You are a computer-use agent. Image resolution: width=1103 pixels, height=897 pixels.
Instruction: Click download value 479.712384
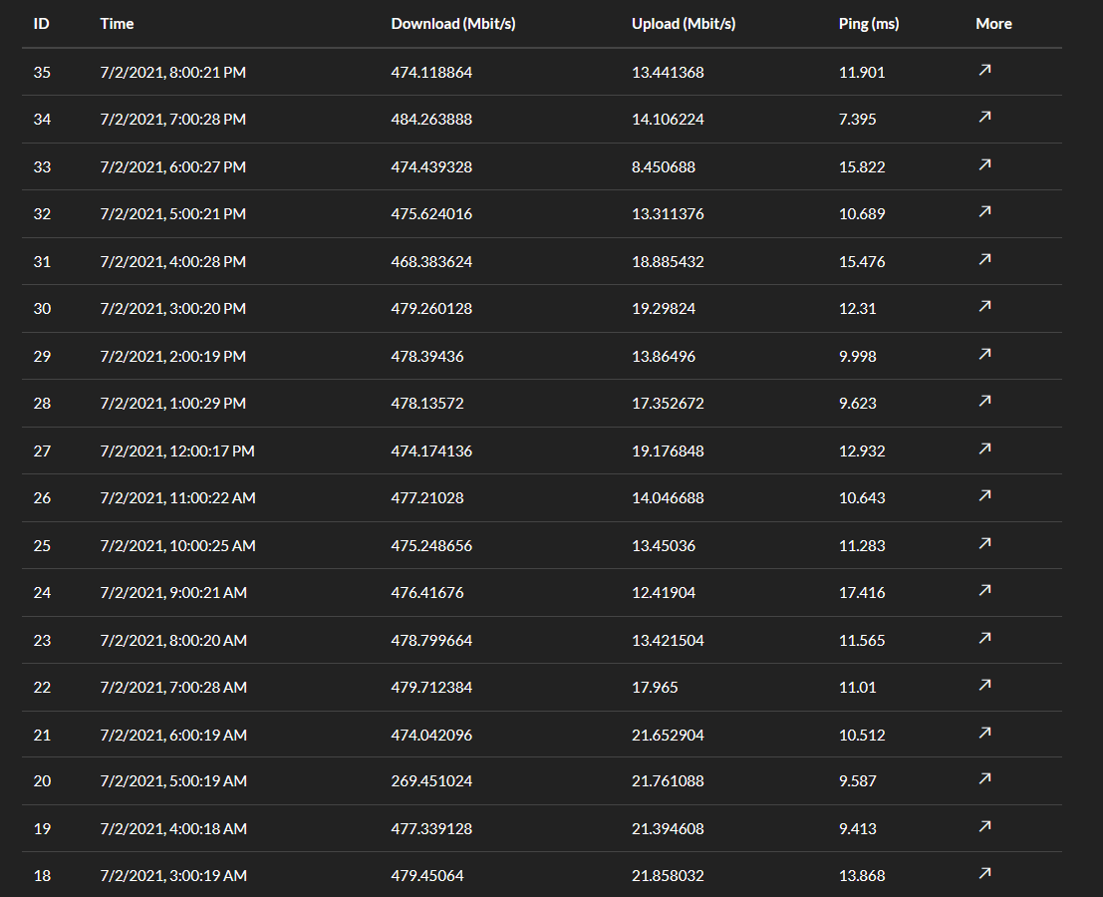[x=431, y=688]
